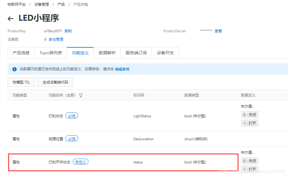Click 属性 type in 灯的开关状态 row
This screenshot has width=288, height=177.
pyautogui.click(x=16, y=162)
